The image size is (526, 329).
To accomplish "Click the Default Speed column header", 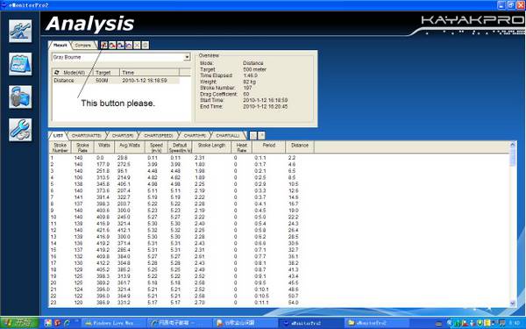I will [180, 147].
